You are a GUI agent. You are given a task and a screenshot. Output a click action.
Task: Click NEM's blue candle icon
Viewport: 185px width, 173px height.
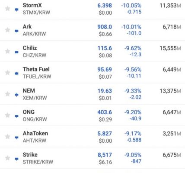[16, 95]
